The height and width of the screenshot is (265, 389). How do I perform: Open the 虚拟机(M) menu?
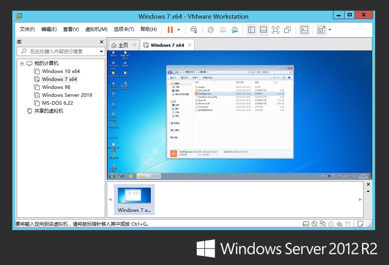(96, 29)
